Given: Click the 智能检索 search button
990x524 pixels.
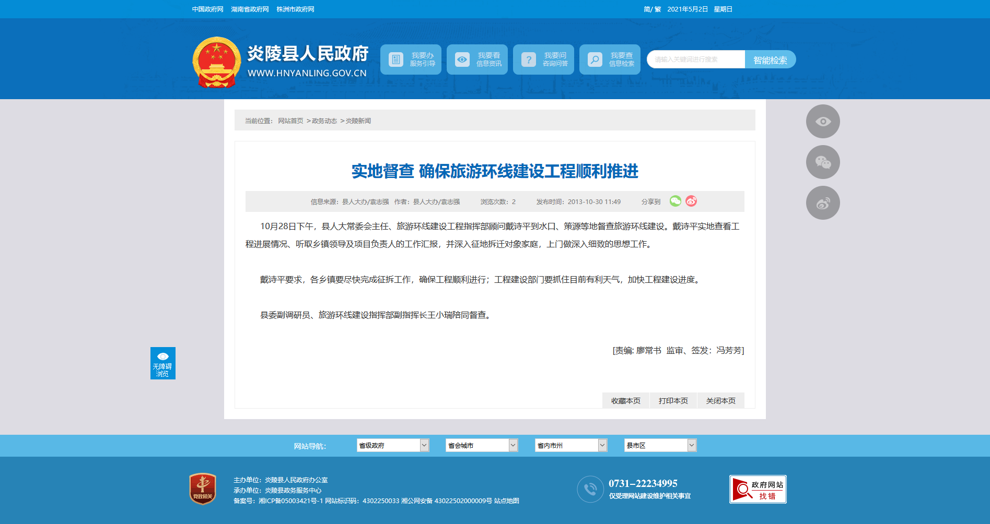Looking at the screenshot, I should (x=770, y=59).
